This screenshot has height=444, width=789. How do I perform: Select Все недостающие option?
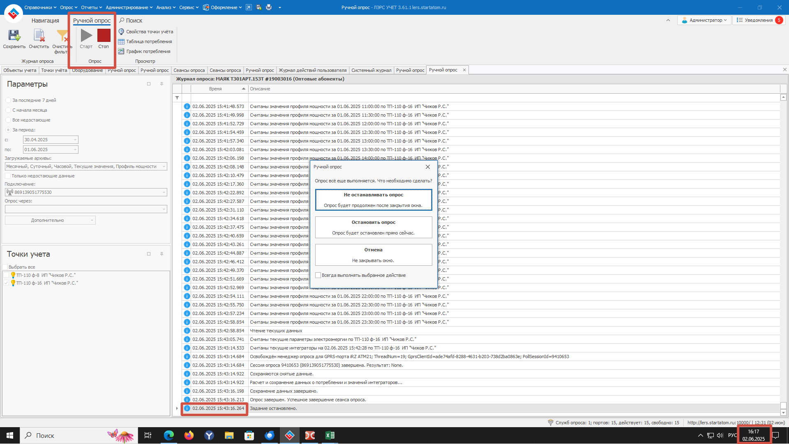coord(8,120)
